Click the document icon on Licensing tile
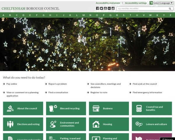Viewport: 175px width, 140px height. pos(10,138)
